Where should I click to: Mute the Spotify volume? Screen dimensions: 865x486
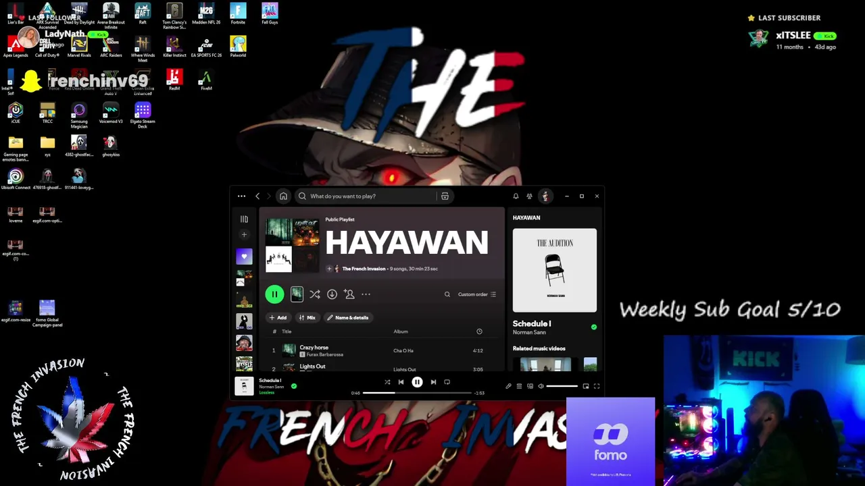[541, 386]
